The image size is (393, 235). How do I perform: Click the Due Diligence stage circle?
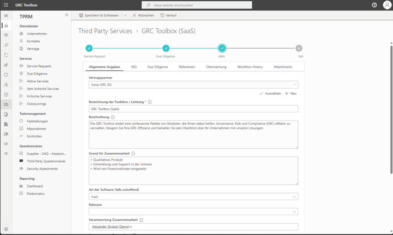(166, 48)
